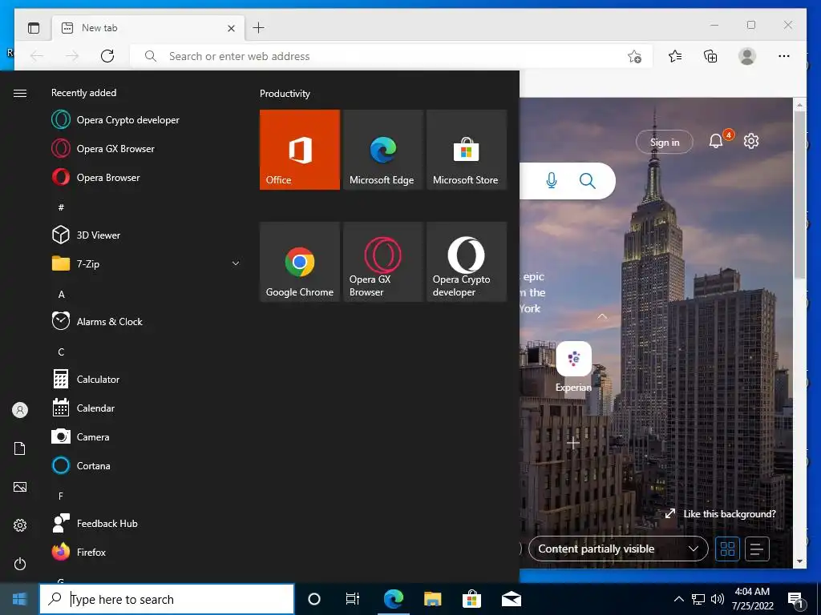Viewport: 821px width, 615px height.
Task: Start voice search with microphone icon
Action: 552,181
